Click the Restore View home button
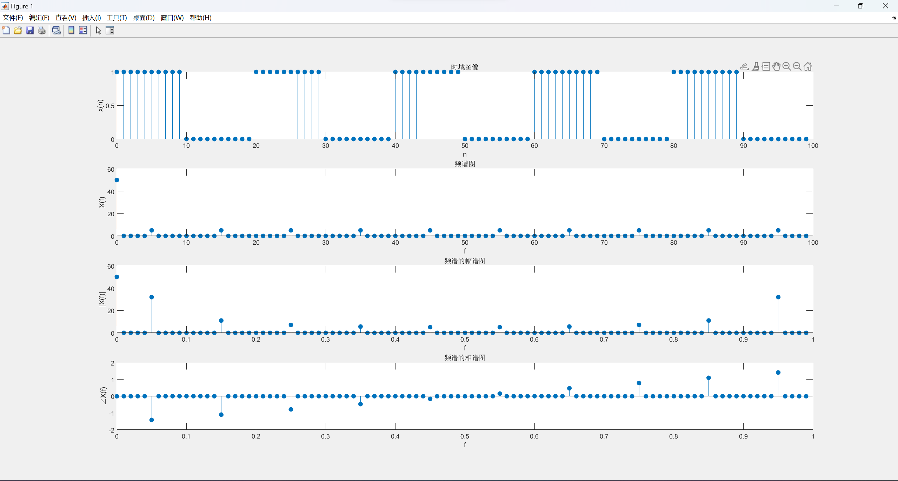898x481 pixels. click(x=808, y=66)
